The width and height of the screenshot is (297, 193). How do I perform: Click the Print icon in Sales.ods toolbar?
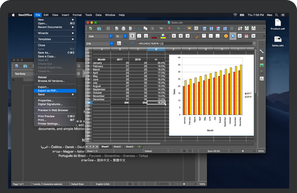[123, 28]
